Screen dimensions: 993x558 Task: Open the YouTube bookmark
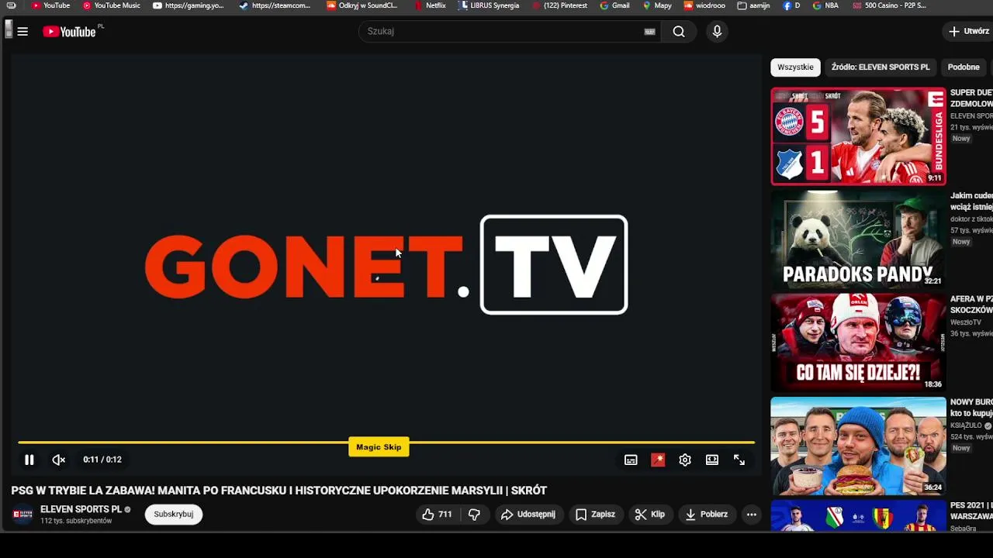(x=50, y=5)
